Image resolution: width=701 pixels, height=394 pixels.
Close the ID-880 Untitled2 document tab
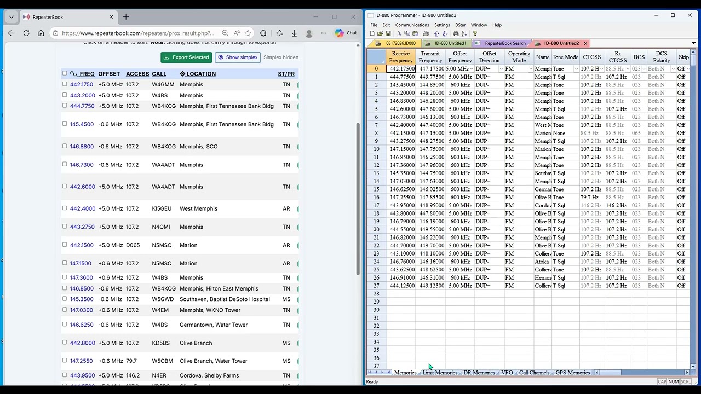pos(585,43)
